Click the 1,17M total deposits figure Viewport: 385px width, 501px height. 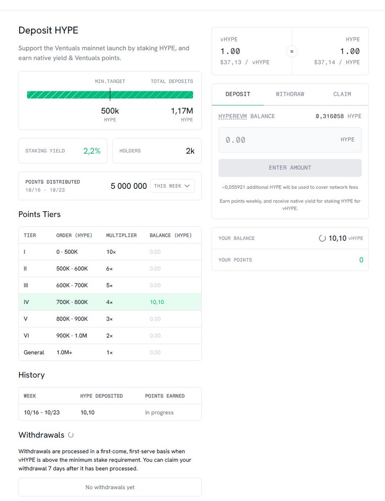pyautogui.click(x=182, y=111)
